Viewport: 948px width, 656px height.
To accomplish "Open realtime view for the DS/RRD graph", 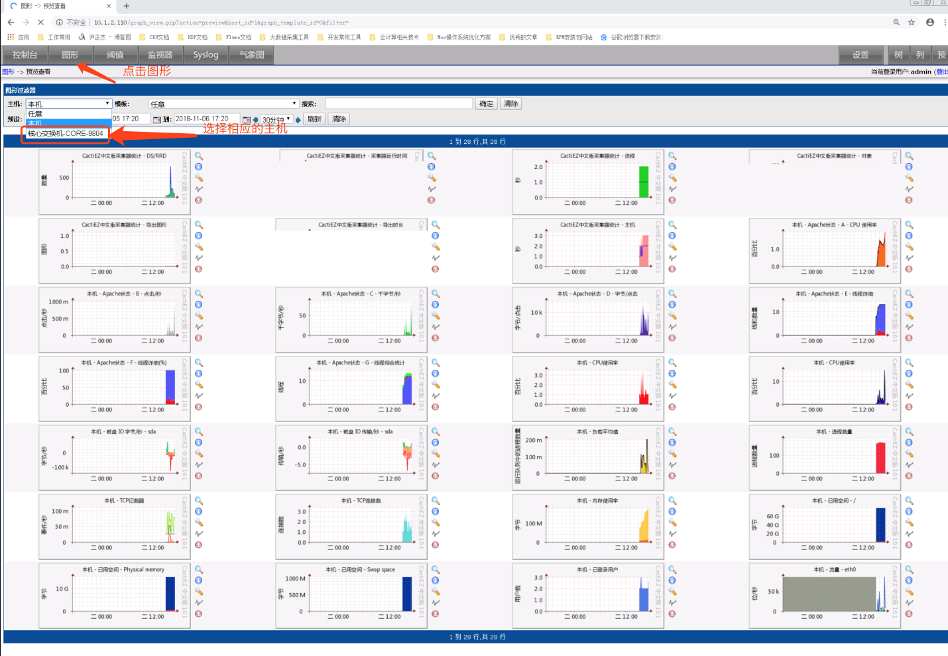I will 198,189.
